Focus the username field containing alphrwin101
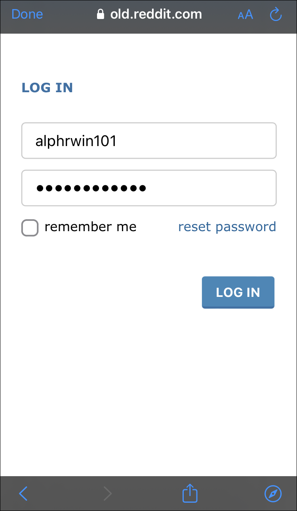The width and height of the screenshot is (297, 511). coord(149,141)
